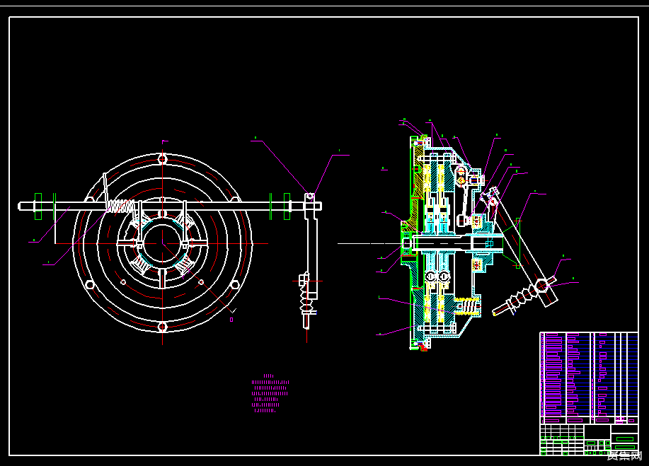Select the diagonal release fork in section view
Image resolution: width=649 pixels, height=466 pixels.
click(521, 247)
